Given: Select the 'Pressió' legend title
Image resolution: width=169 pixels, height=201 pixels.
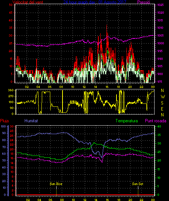Looking at the screenshot, I should pyautogui.click(x=143, y=2).
